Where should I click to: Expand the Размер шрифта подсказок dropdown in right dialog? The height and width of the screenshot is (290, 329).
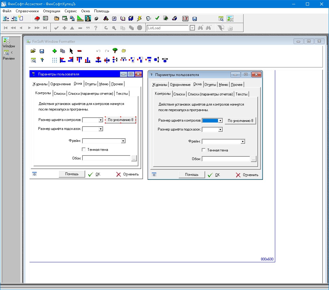pos(220,130)
